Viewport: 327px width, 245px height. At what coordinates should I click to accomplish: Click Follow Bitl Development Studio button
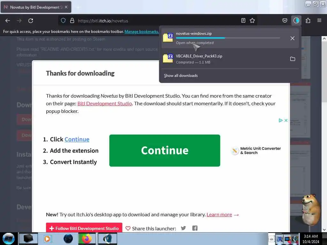[x=84, y=228]
